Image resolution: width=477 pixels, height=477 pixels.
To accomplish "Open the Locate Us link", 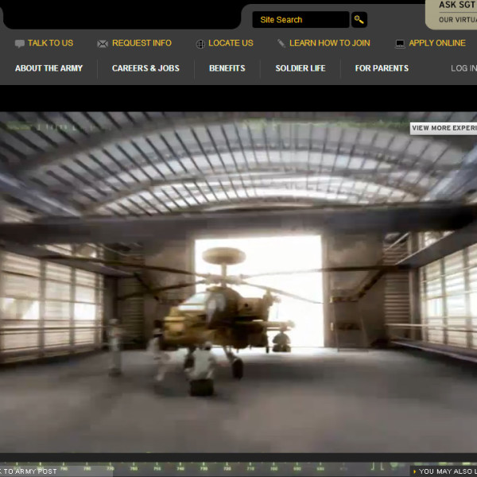I will point(231,43).
